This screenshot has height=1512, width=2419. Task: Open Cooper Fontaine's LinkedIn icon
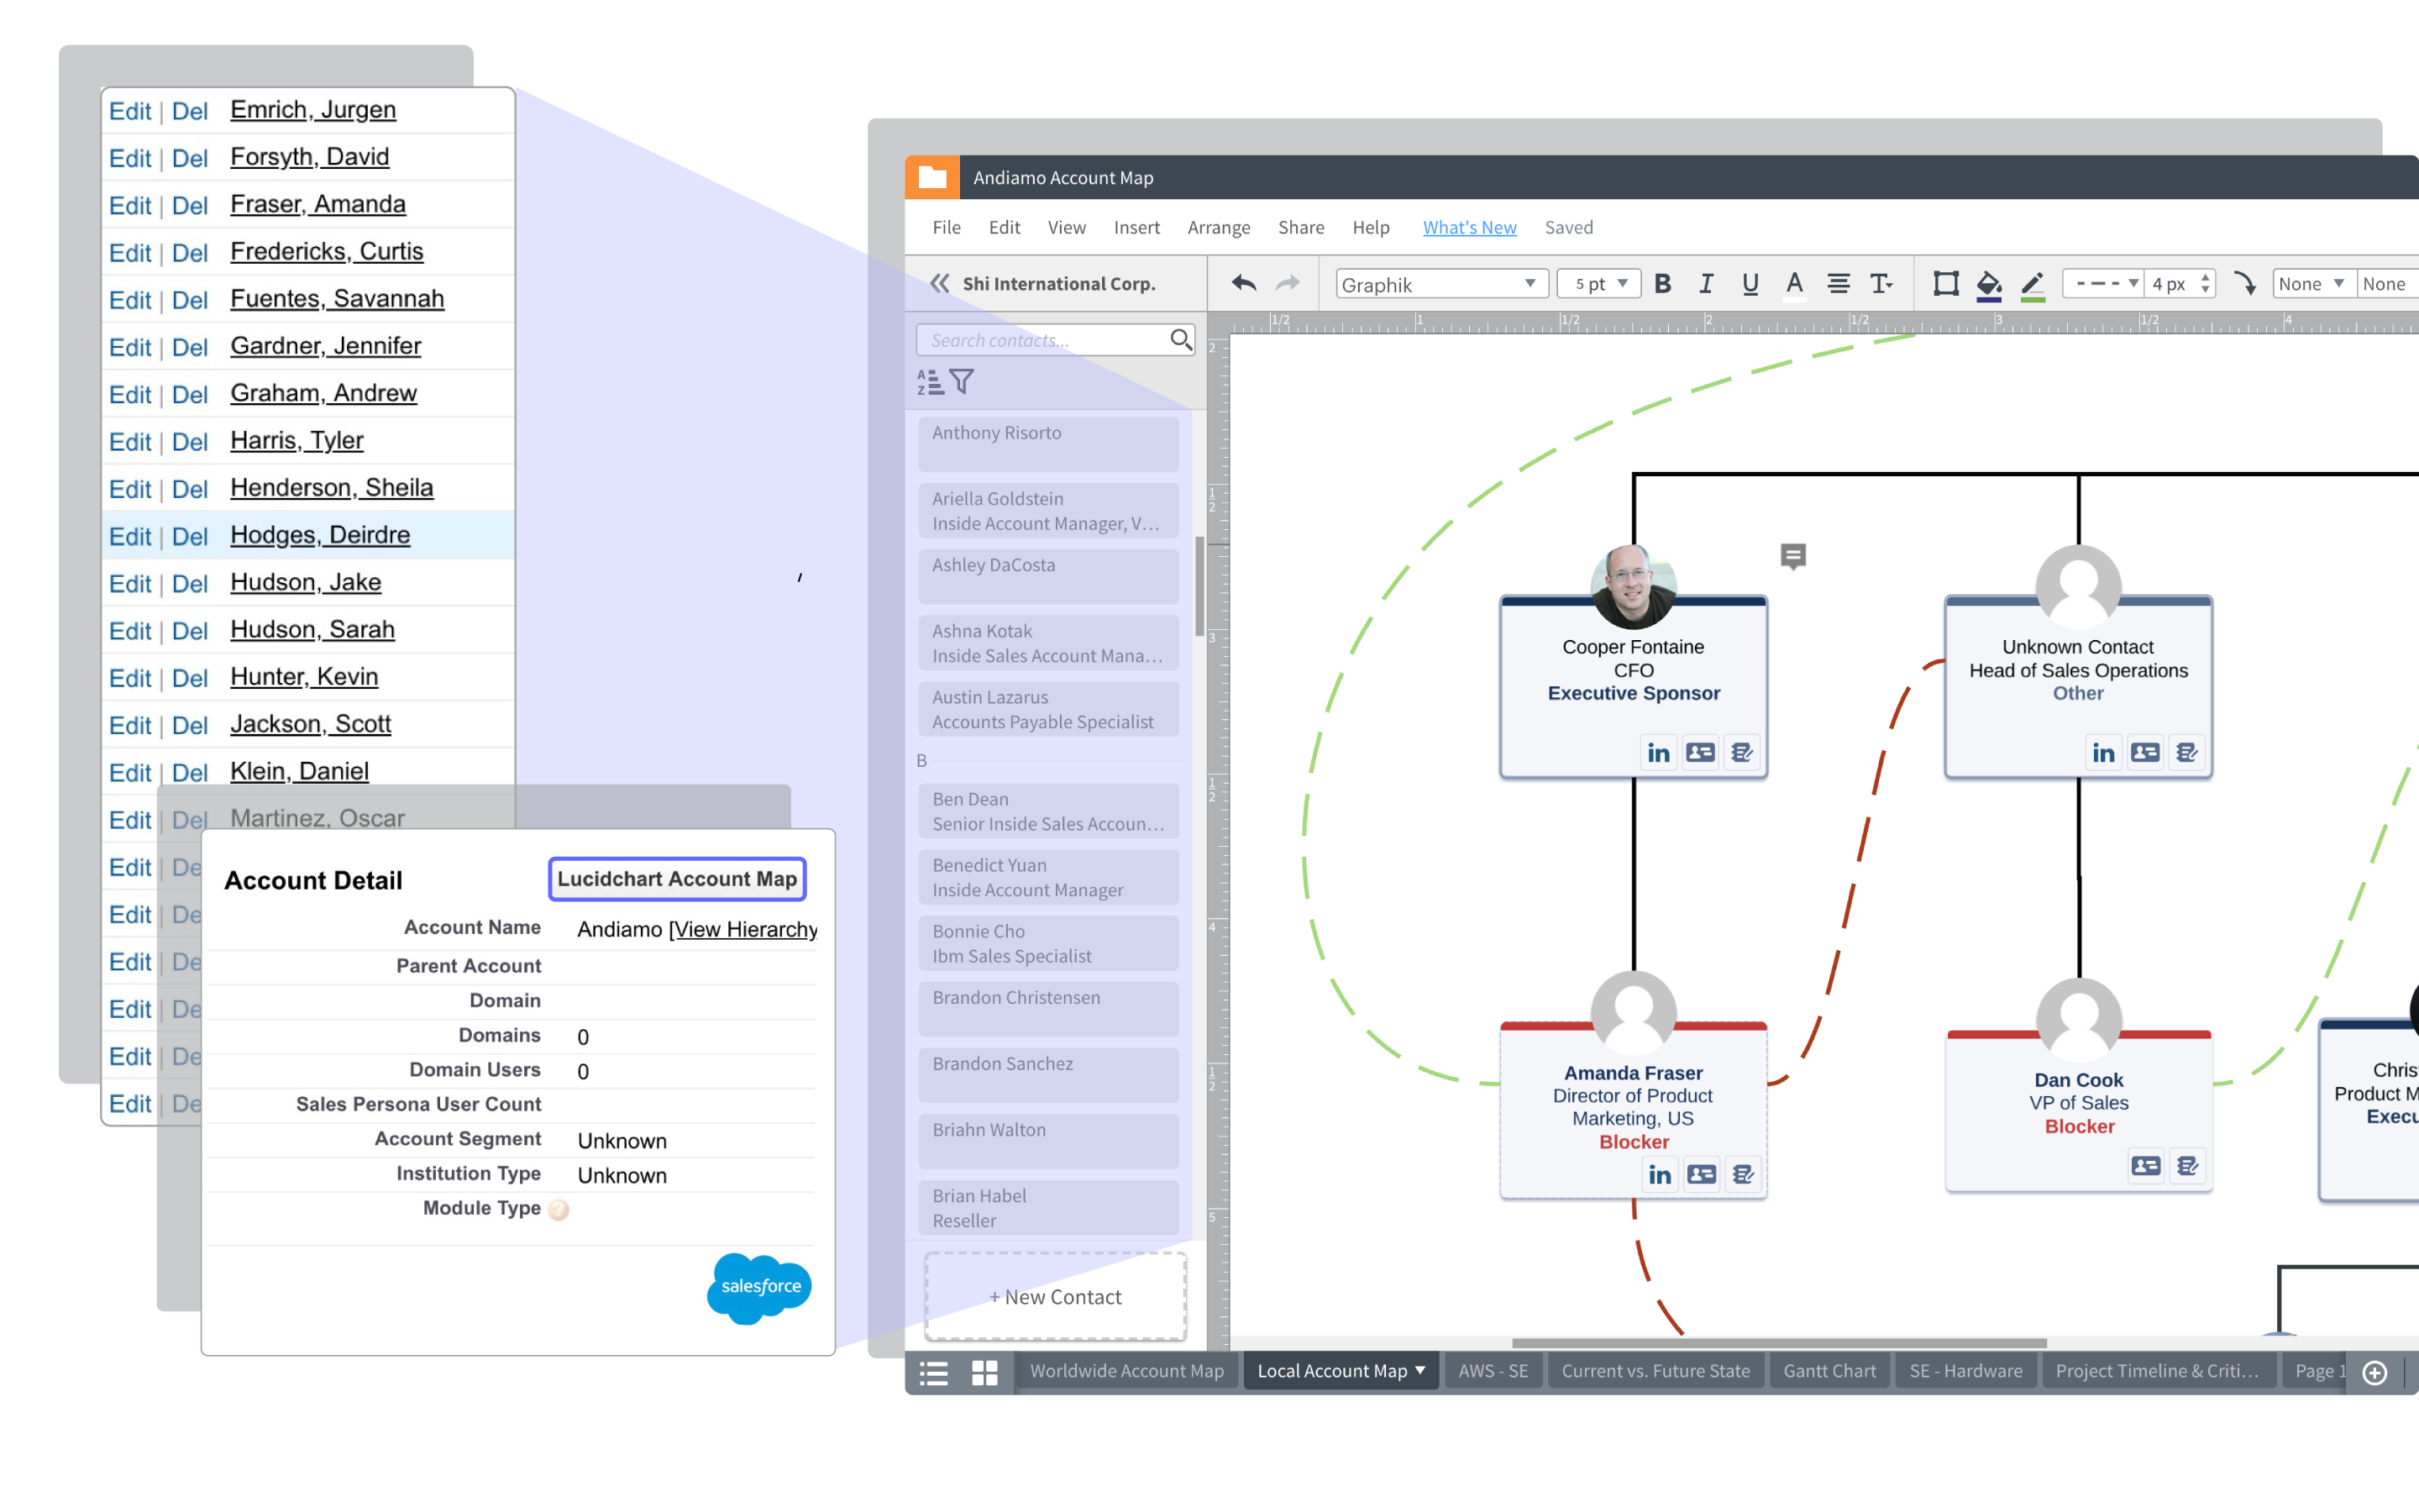point(1658,753)
